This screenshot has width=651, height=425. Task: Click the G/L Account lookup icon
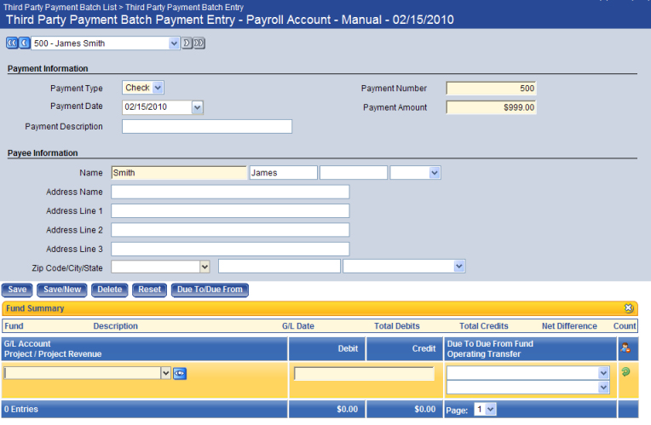click(x=180, y=373)
